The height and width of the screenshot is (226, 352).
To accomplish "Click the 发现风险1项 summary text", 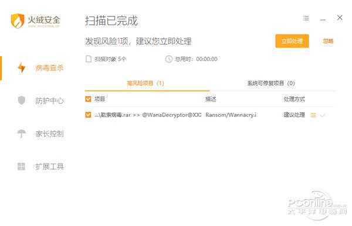I will (138, 41).
